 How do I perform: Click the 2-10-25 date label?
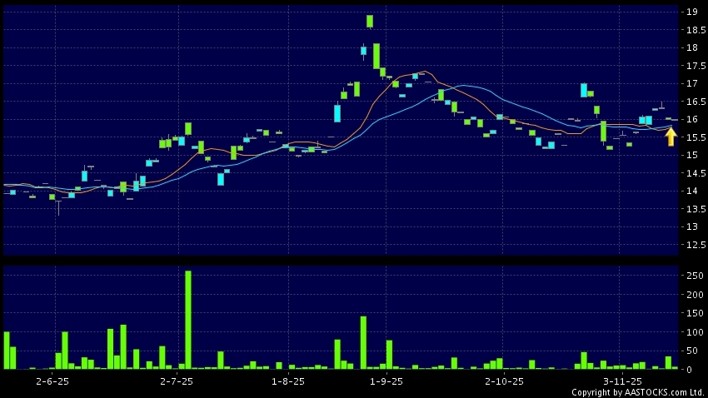[x=504, y=381]
